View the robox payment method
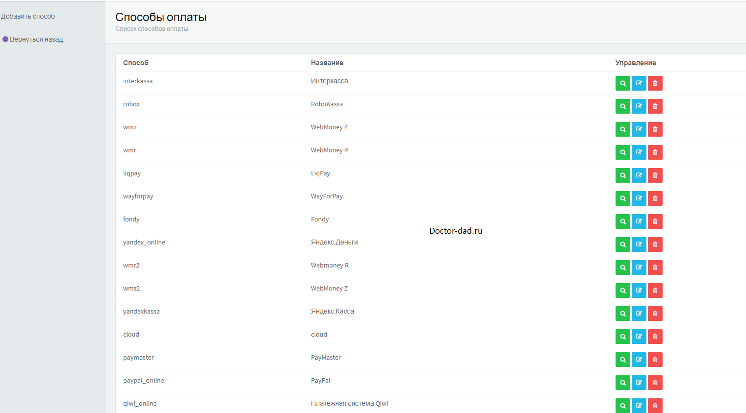 623,106
